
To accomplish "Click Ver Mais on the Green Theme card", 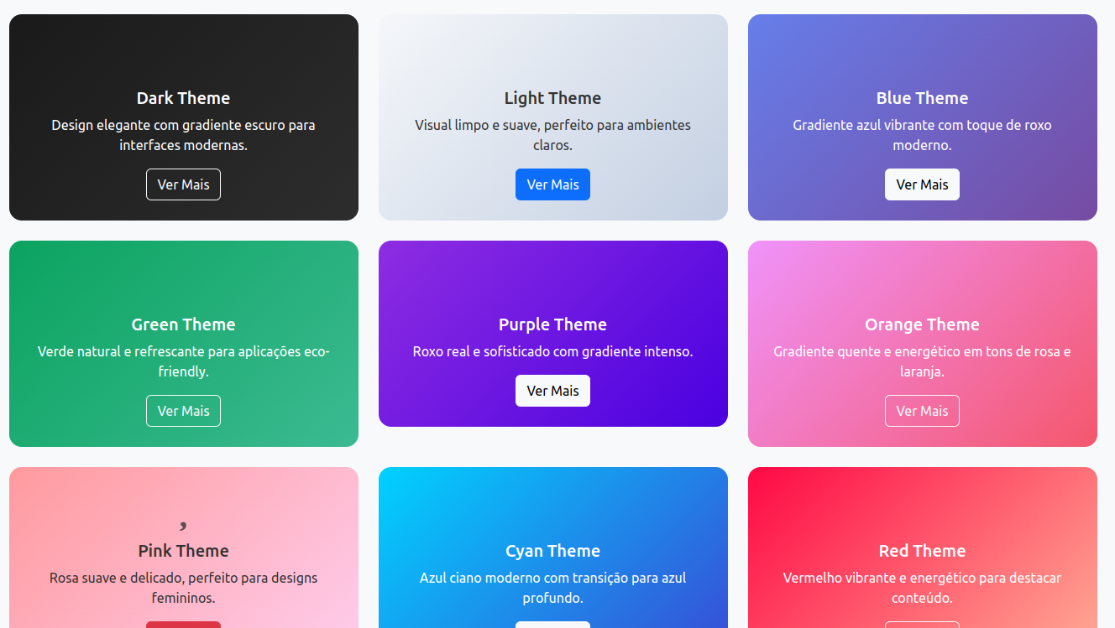I will pyautogui.click(x=183, y=411).
